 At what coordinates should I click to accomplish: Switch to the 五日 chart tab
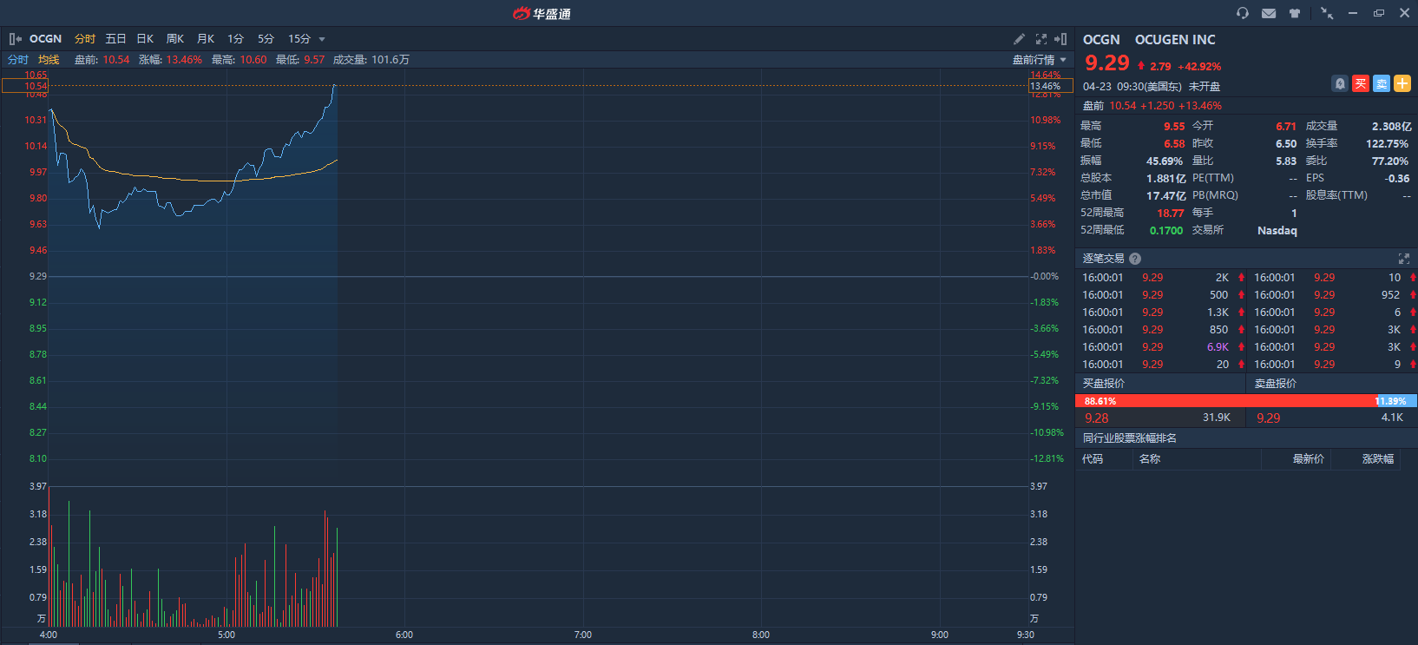coord(115,39)
